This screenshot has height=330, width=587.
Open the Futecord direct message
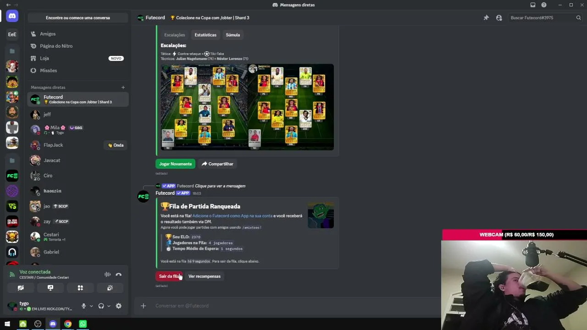point(78,99)
